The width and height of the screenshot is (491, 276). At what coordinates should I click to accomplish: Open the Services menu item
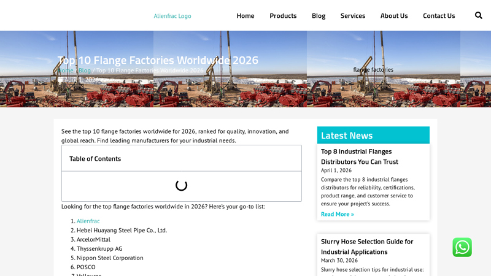click(x=353, y=15)
